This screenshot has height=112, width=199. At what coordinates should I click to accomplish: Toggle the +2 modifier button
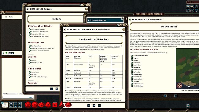pos(15,103)
